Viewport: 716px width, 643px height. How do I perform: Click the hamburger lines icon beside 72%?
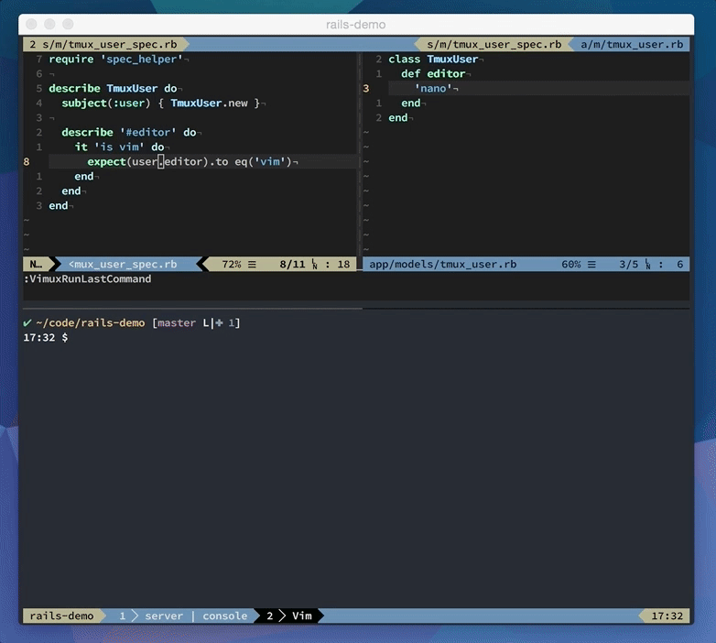tap(252, 265)
